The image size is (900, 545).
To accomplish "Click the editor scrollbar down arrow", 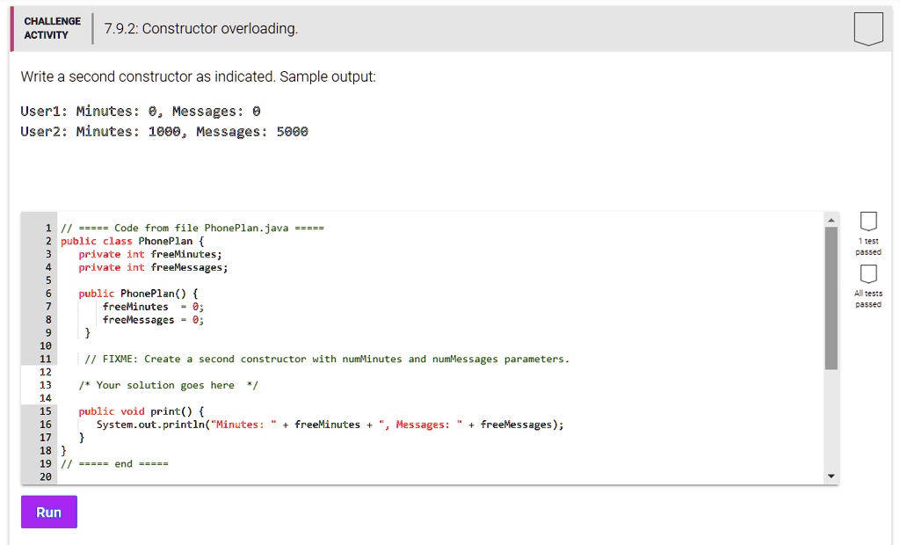I will [831, 476].
